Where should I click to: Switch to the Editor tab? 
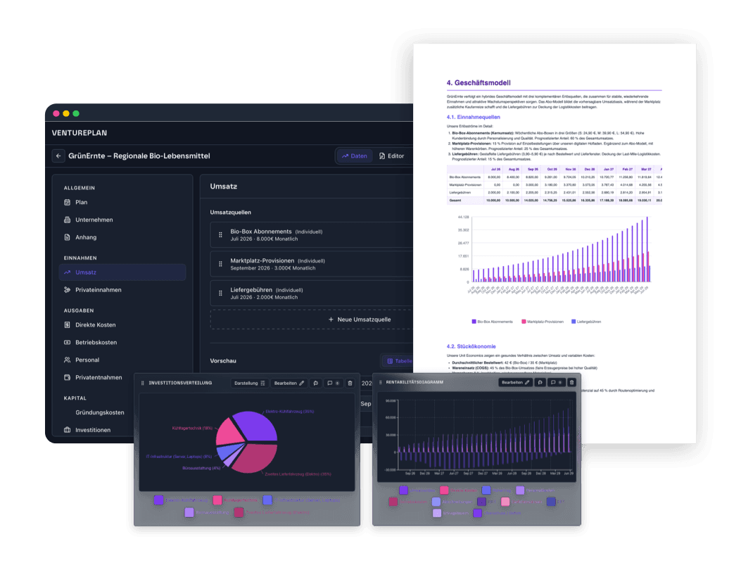[x=391, y=156]
